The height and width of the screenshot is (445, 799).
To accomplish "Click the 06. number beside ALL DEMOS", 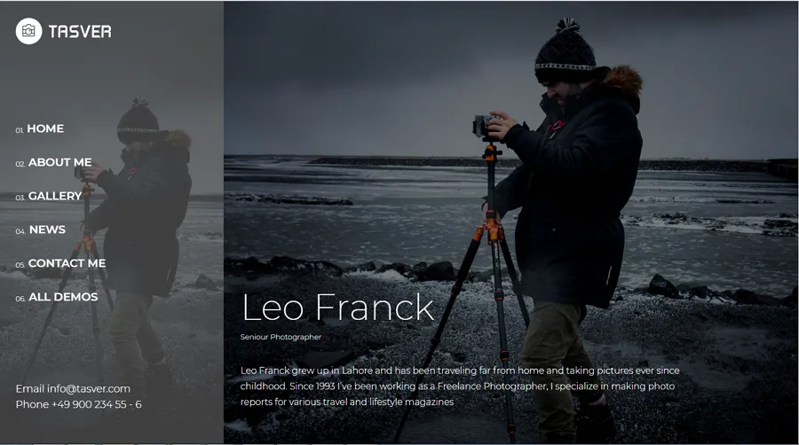I will (x=20, y=299).
